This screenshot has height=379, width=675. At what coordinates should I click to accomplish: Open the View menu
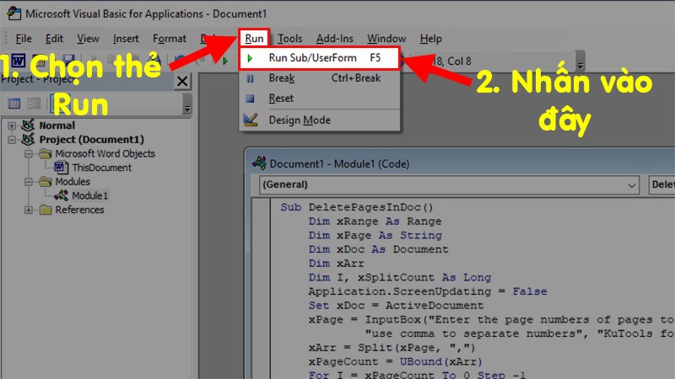[88, 38]
